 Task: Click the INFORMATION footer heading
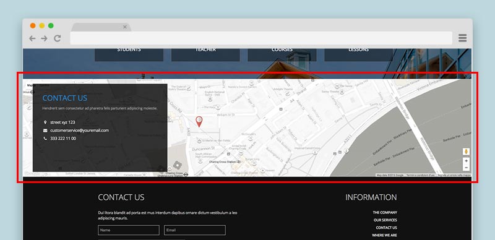[x=371, y=197]
